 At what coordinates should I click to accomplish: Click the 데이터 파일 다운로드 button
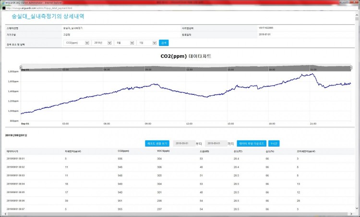pyautogui.click(x=252, y=143)
